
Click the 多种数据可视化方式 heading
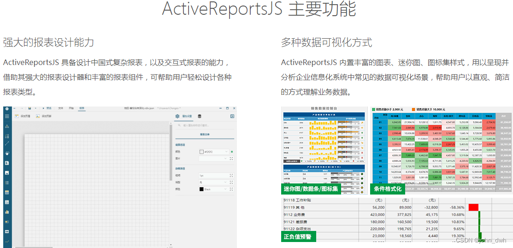[x=326, y=42]
